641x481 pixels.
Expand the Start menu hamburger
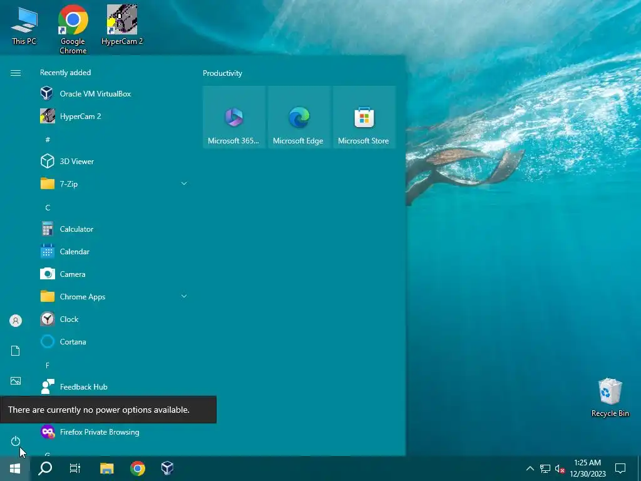coord(16,73)
